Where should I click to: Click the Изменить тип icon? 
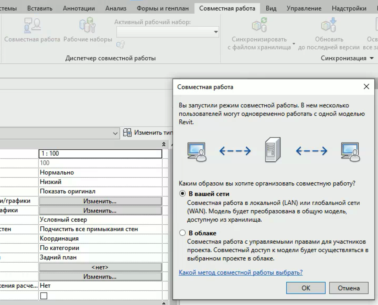pyautogui.click(x=127, y=133)
